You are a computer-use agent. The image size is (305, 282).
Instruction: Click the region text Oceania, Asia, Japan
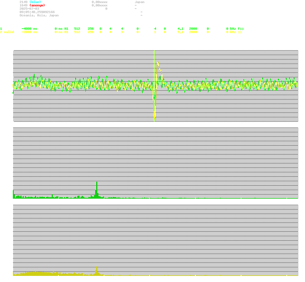click(39, 15)
